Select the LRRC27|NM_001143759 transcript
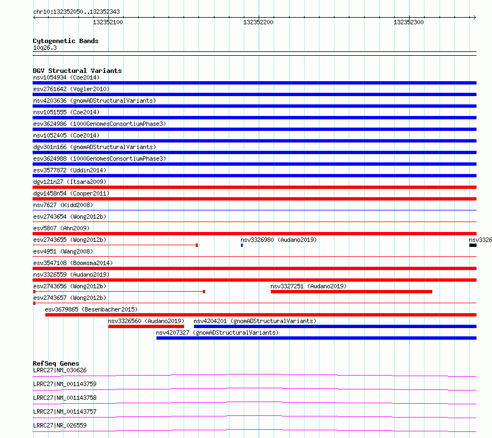Viewport: 492px width, 438px height. pos(65,384)
